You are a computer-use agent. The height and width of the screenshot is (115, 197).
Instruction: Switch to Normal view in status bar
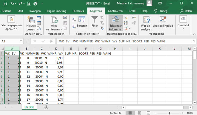pos(130,113)
